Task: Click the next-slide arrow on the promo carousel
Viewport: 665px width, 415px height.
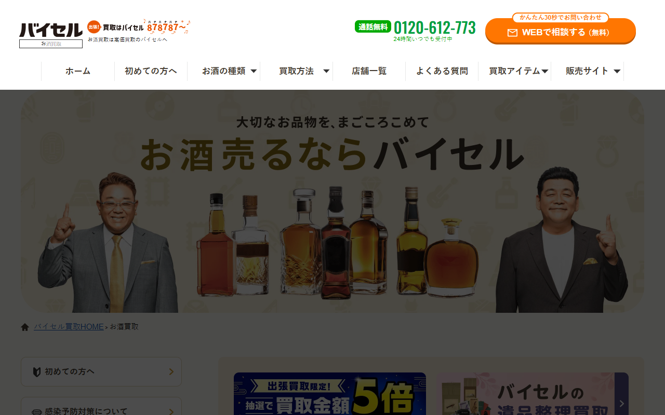Action: click(621, 404)
